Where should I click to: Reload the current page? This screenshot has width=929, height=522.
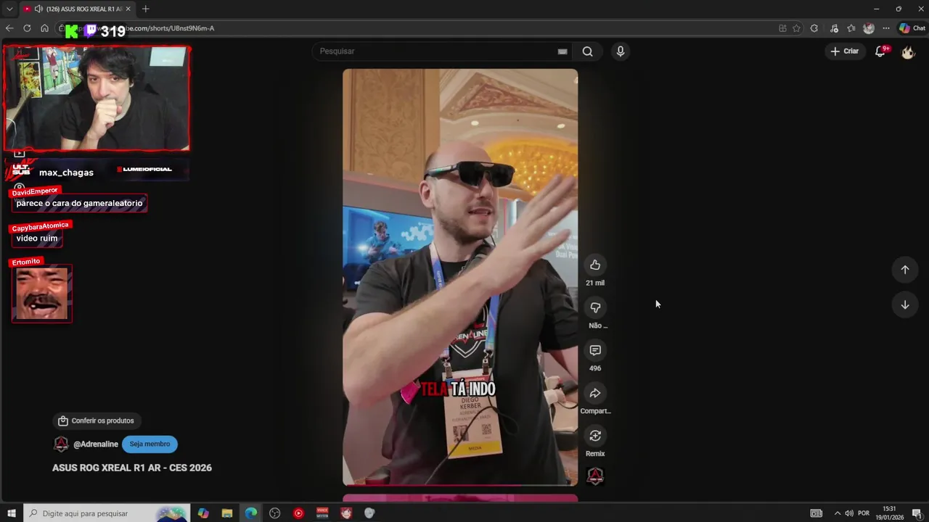(27, 28)
